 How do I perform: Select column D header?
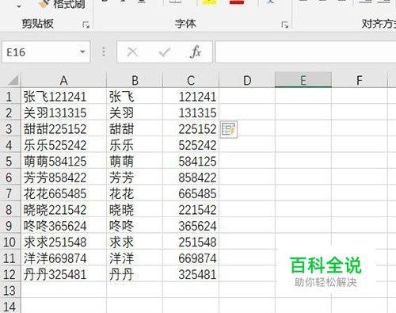(x=247, y=80)
